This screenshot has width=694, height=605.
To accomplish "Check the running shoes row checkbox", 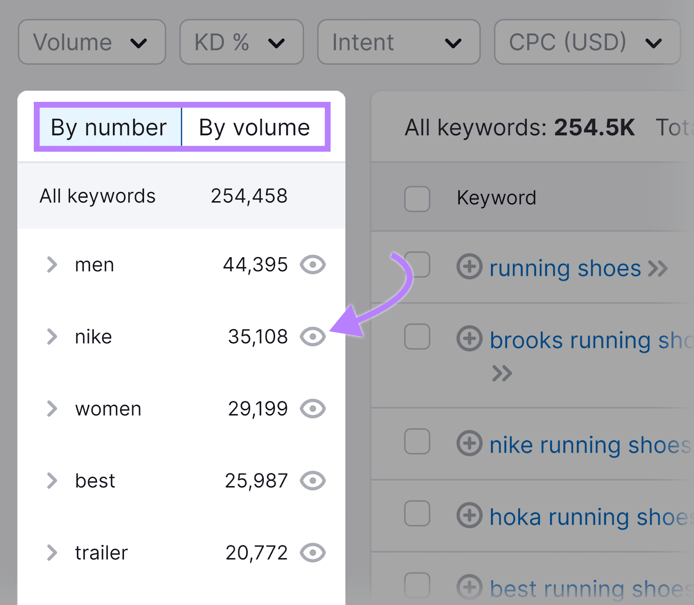I will click(417, 264).
